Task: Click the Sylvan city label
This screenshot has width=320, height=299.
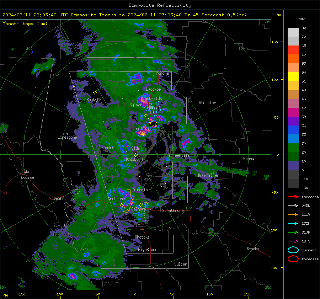Action: (136, 105)
